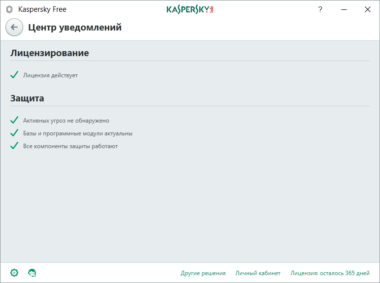
Task: Open settings via the gear icon
Action: tap(14, 273)
